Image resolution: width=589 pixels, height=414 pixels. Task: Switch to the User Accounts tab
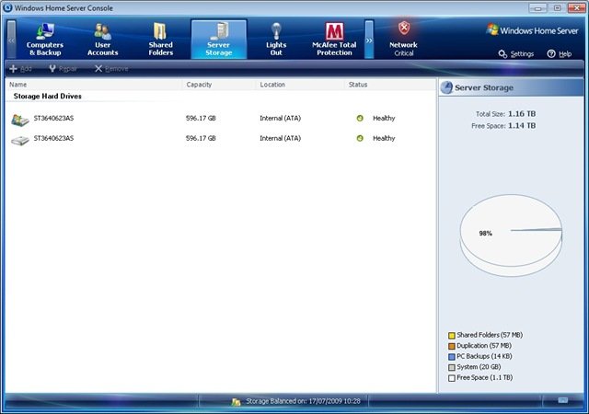pyautogui.click(x=102, y=40)
